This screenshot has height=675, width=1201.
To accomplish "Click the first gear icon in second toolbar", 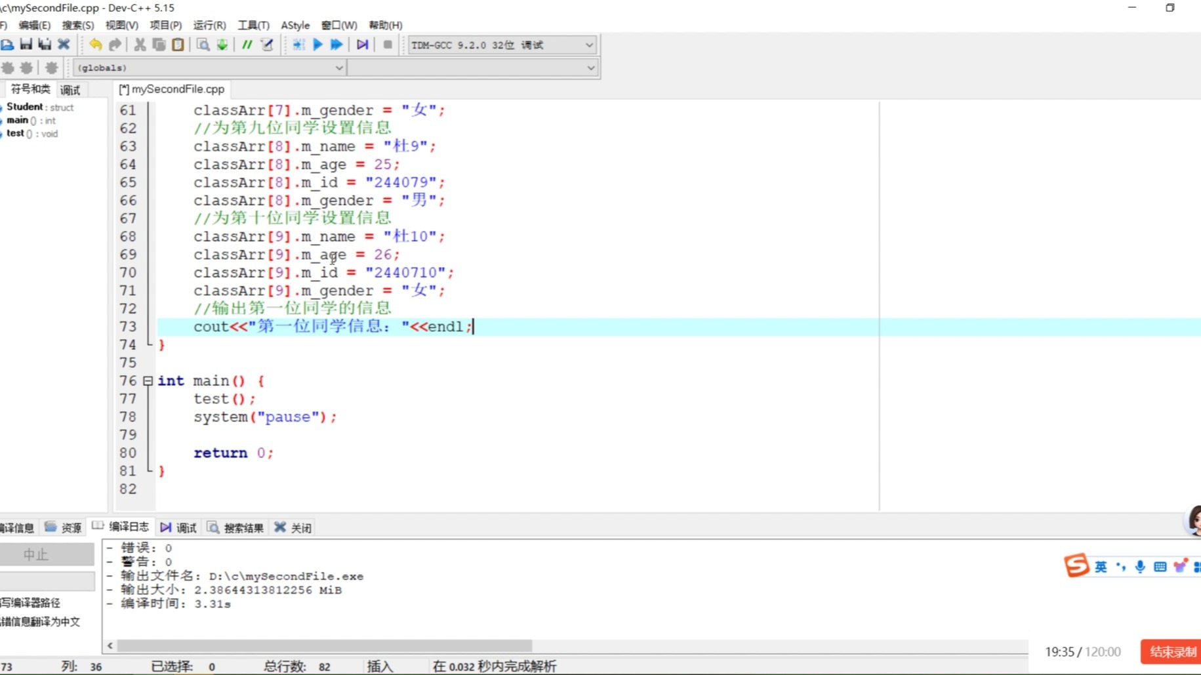I will [8, 68].
